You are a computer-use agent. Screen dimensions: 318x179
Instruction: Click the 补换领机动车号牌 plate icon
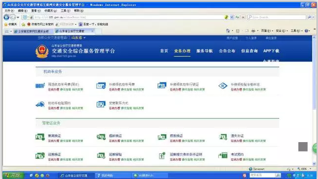tap(101, 86)
